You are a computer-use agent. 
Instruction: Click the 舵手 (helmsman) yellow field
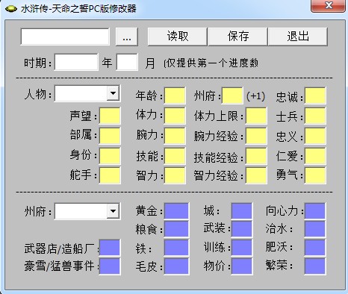pos(110,175)
